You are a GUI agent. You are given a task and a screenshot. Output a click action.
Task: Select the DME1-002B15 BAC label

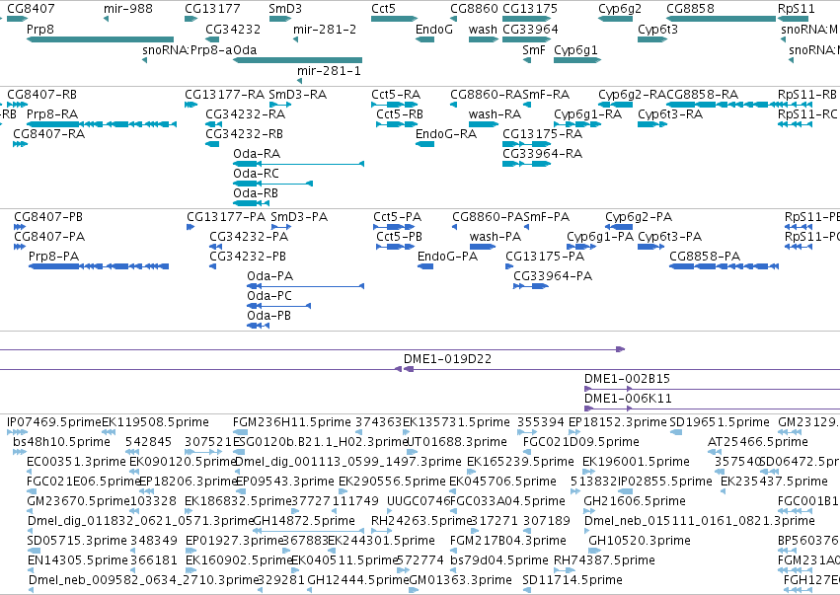(x=627, y=379)
